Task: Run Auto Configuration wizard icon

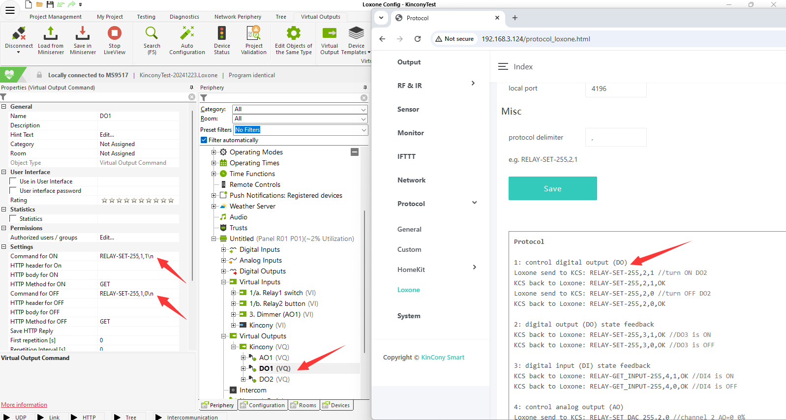Action: pyautogui.click(x=187, y=34)
